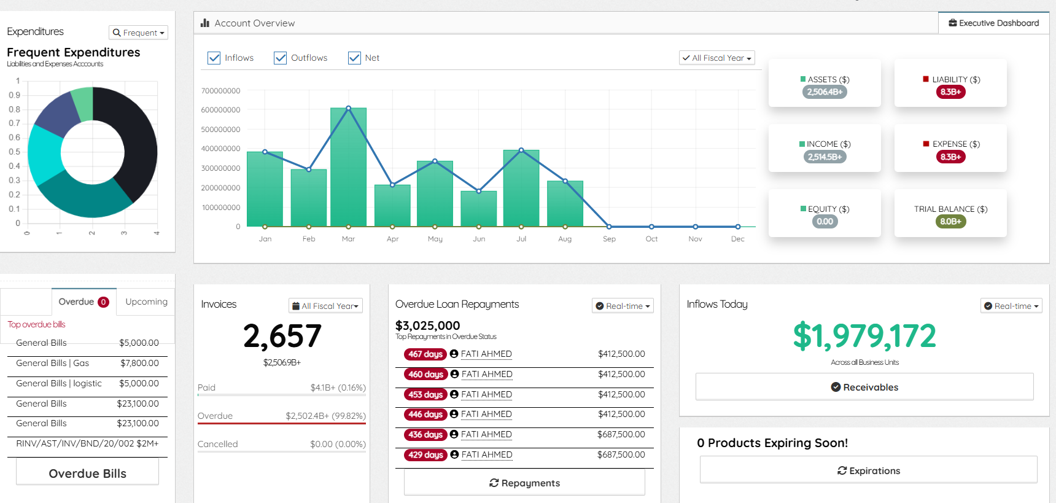Disable the Net checkbox
The width and height of the screenshot is (1056, 503).
pyautogui.click(x=354, y=58)
